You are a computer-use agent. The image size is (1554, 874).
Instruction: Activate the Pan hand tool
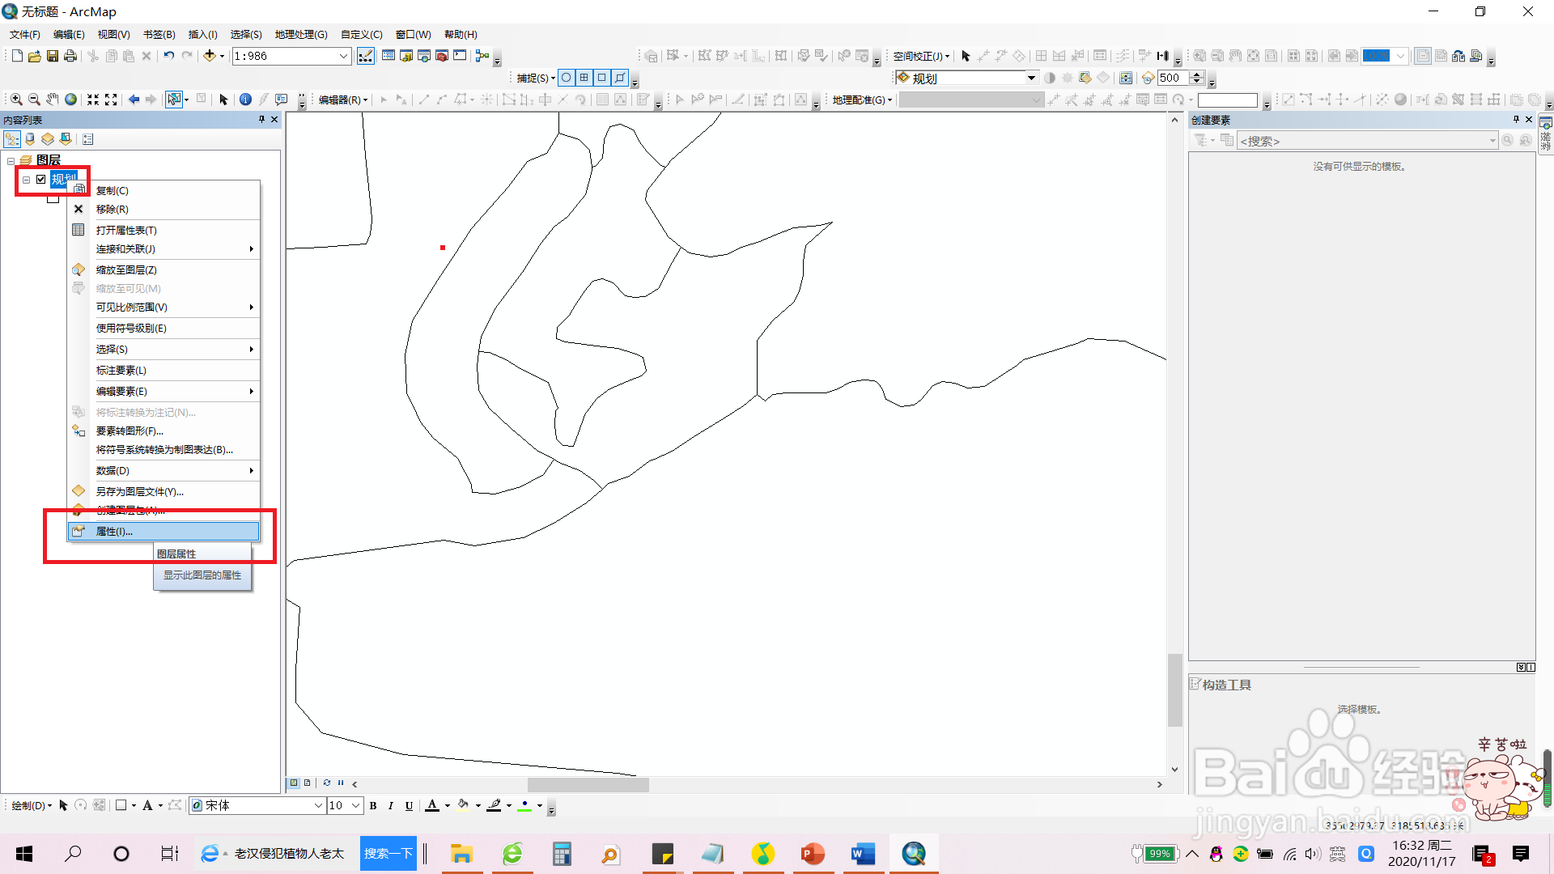[x=52, y=99]
